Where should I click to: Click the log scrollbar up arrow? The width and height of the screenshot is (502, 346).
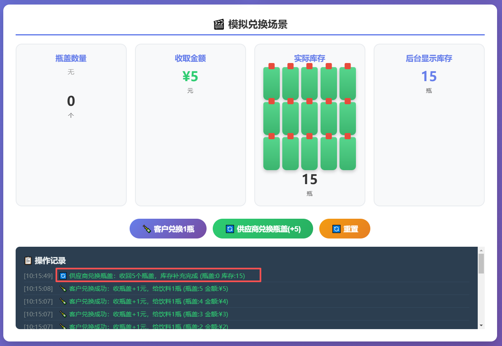481,250
